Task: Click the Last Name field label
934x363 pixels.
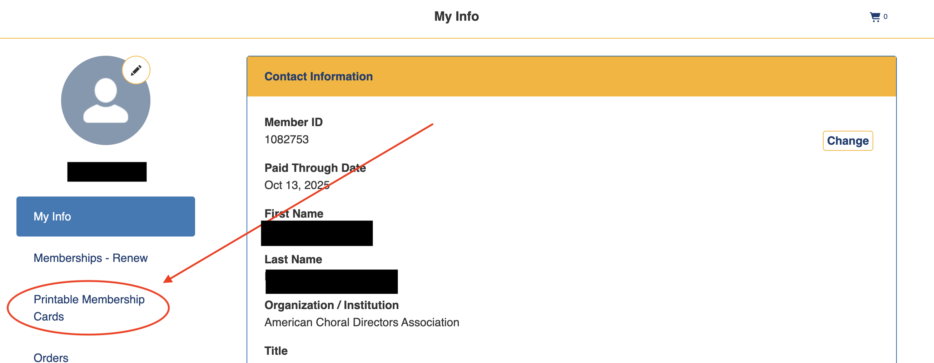Action: click(x=293, y=259)
